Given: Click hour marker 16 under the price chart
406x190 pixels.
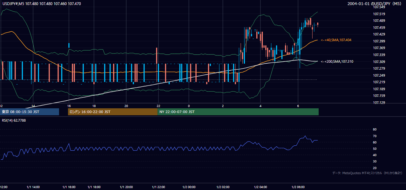Looking at the screenshot, I should (69, 106).
